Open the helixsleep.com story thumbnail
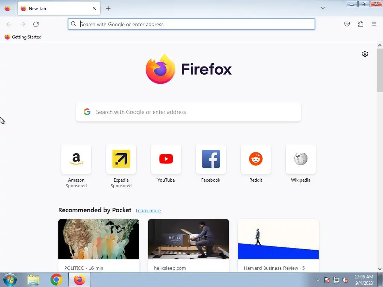Viewport: 383px width, 287px height. [x=189, y=239]
